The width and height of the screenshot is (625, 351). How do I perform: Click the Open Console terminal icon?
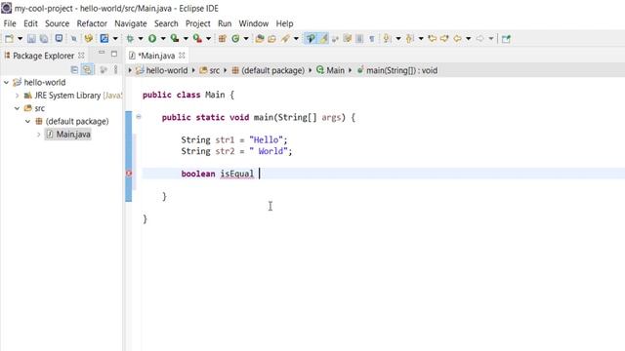[59, 39]
